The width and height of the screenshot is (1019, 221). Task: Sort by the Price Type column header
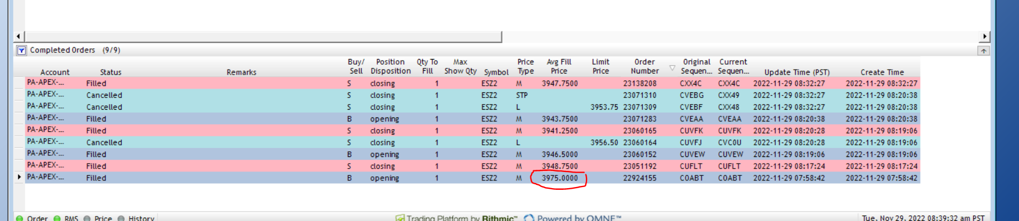[525, 67]
